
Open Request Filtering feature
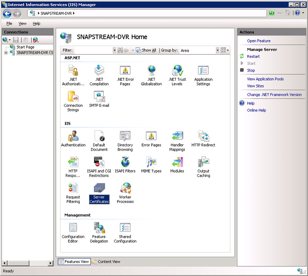tap(73, 193)
